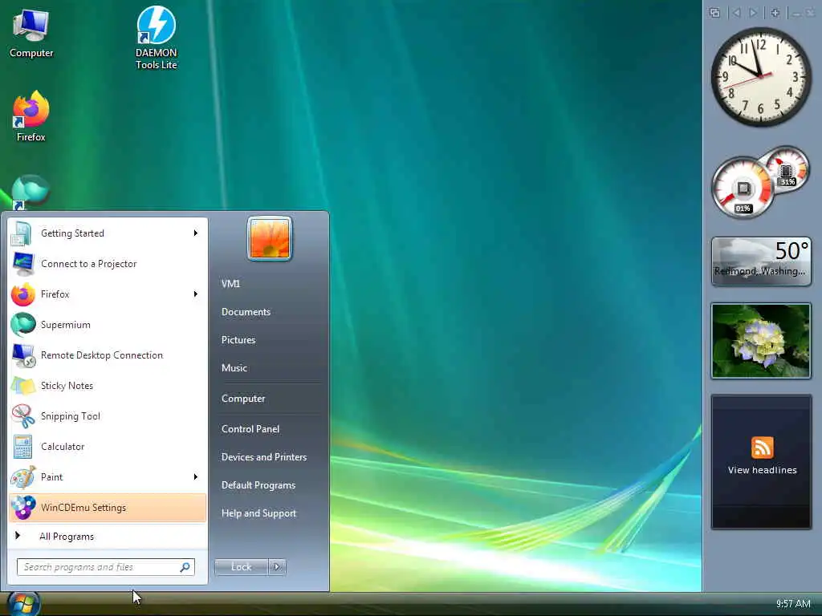Screen dimensions: 822x616
Task: Click the sidebar previous gadgets arrow
Action: point(736,13)
